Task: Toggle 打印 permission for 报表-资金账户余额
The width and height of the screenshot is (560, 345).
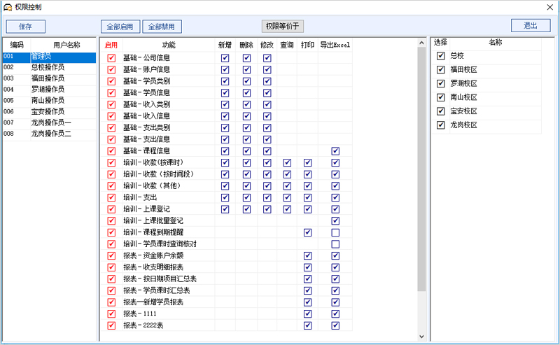Action: 307,256
